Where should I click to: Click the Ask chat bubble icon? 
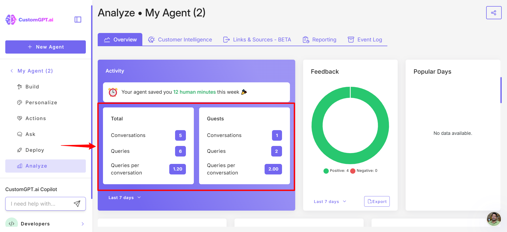pyautogui.click(x=20, y=134)
